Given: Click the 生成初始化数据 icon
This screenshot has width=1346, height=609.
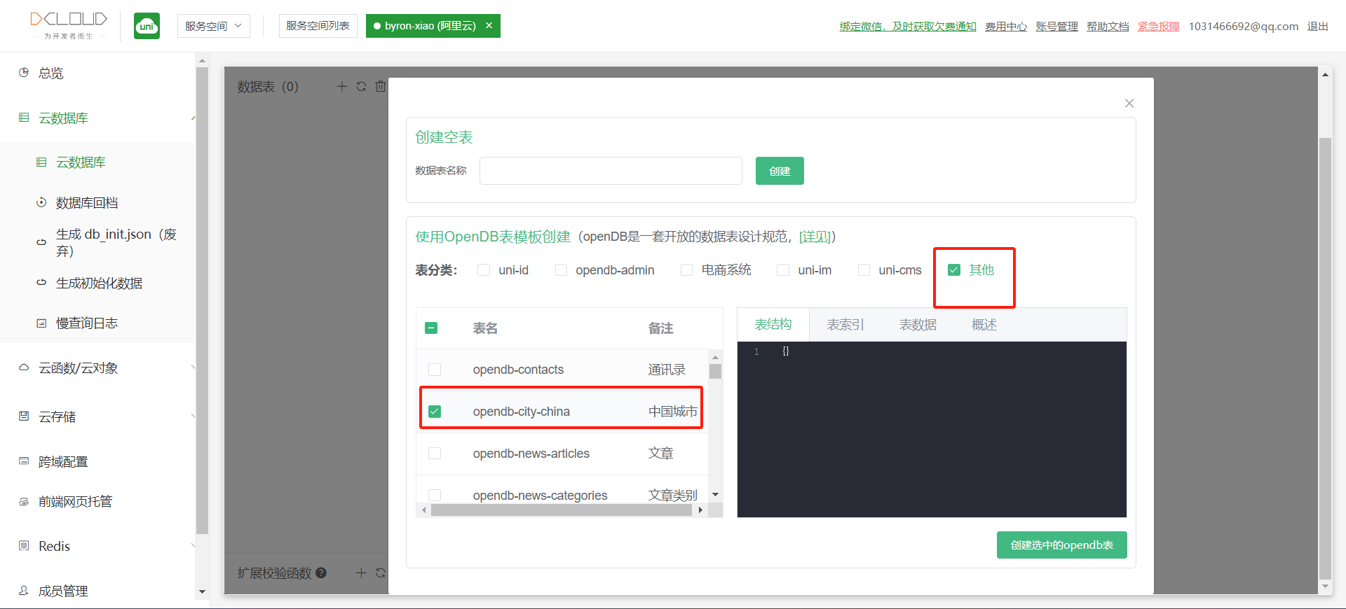Looking at the screenshot, I should click(41, 283).
